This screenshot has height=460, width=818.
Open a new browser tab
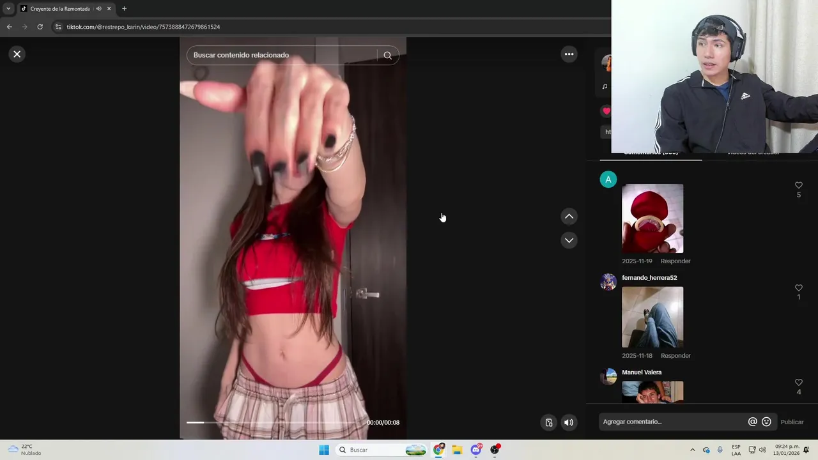124,9
